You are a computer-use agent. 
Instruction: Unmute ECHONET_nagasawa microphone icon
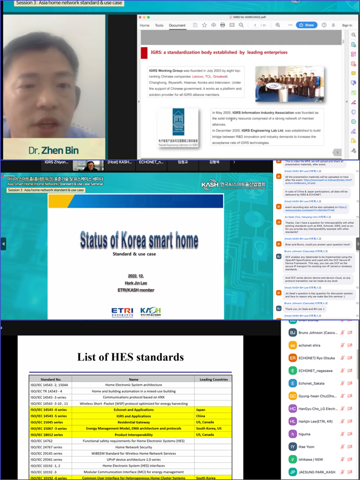342,370
